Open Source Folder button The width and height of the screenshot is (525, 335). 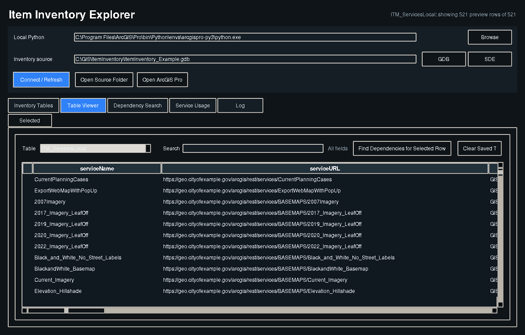coord(104,80)
